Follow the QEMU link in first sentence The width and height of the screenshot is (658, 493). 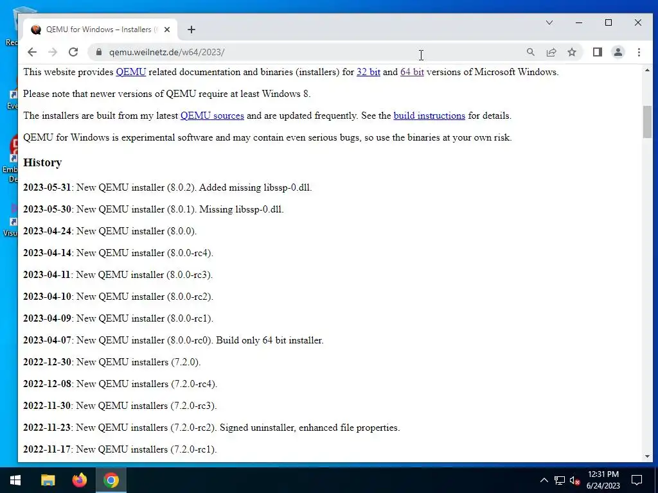click(131, 72)
